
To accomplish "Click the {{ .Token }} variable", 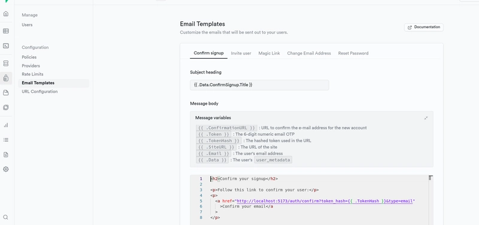I will tap(214, 134).
